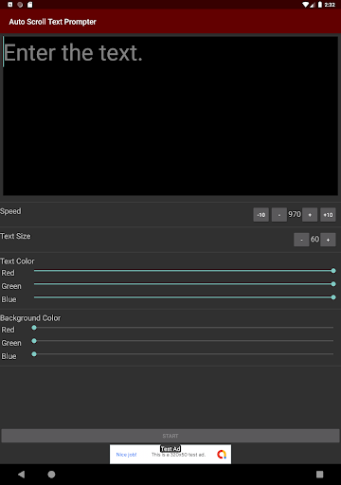Screen dimensions: 341x485
Task: Adjust the Text Color Red slider
Action: tap(184, 271)
